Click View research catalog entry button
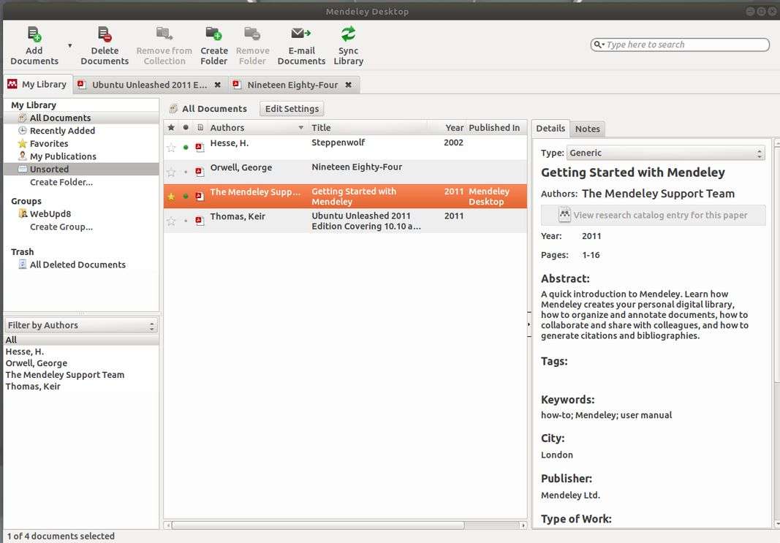The image size is (780, 543). coord(653,215)
